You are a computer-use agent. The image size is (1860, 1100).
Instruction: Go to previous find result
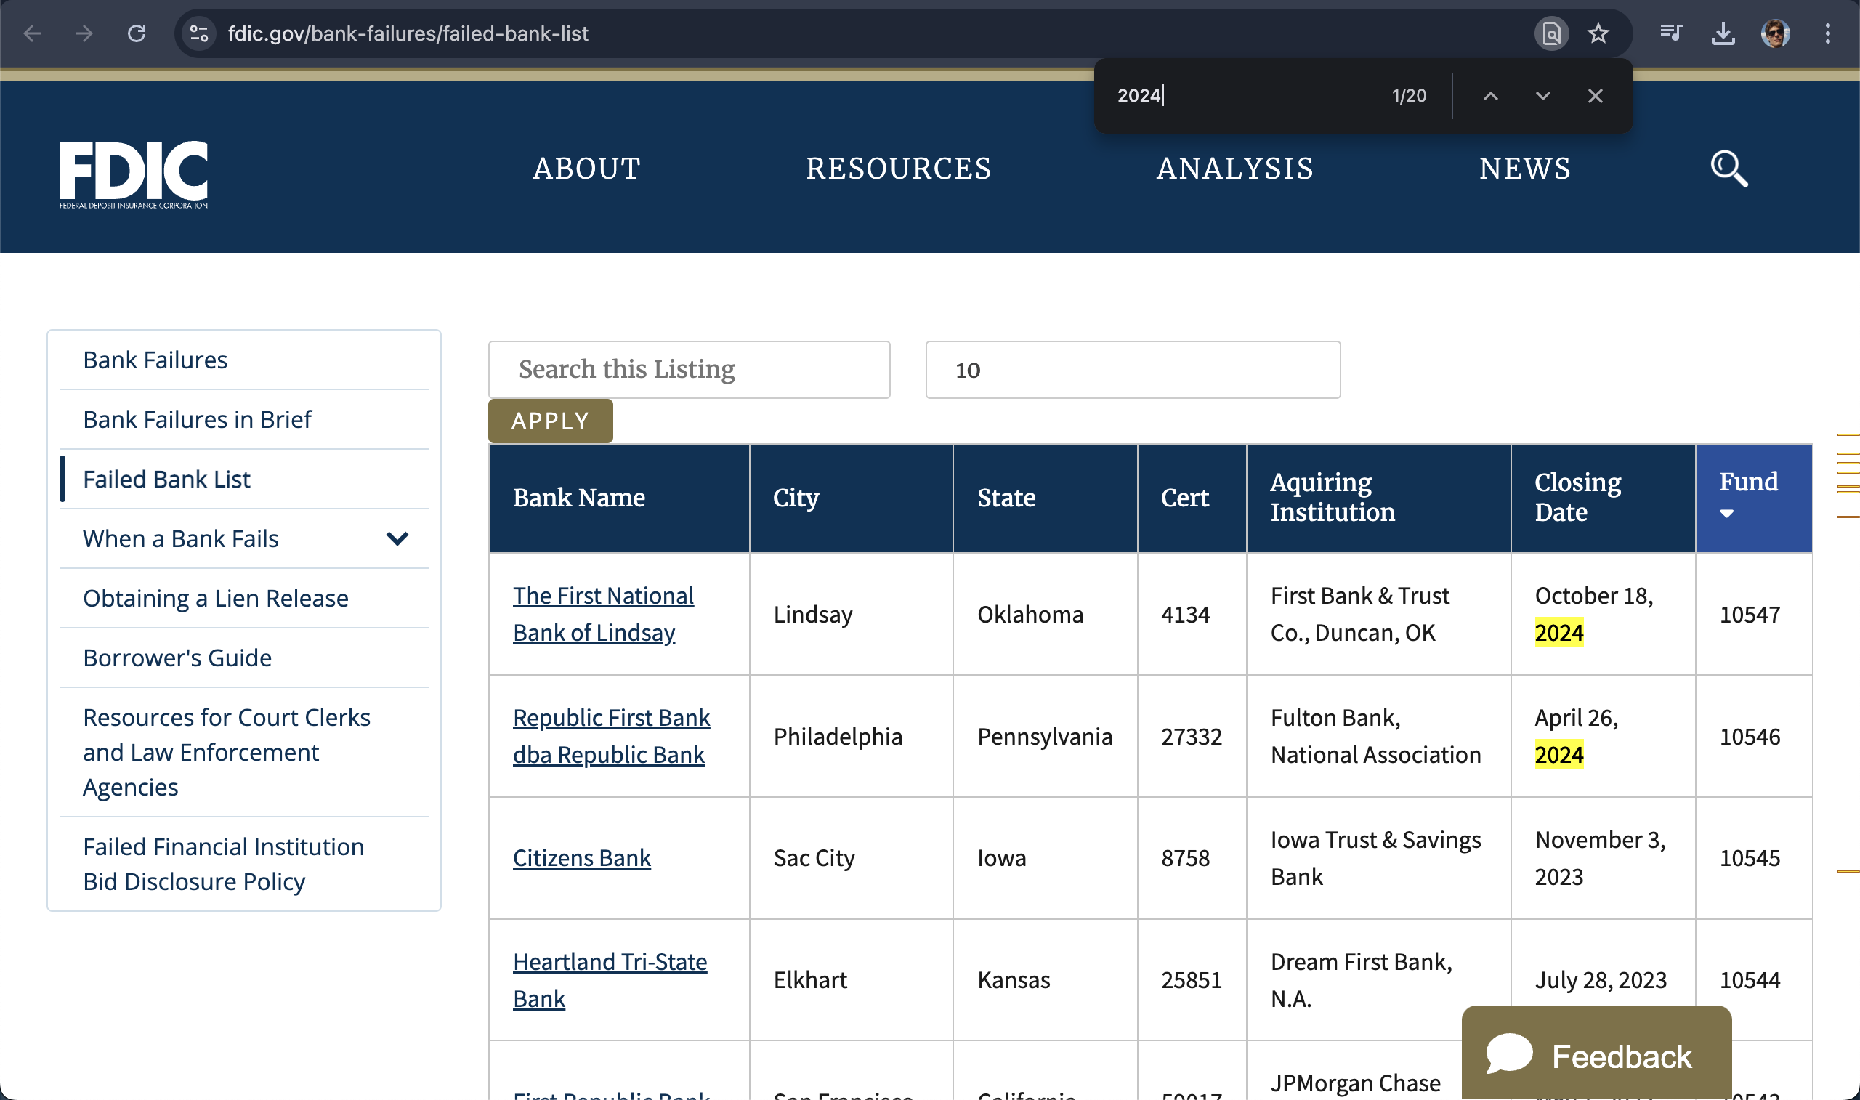[1490, 96]
